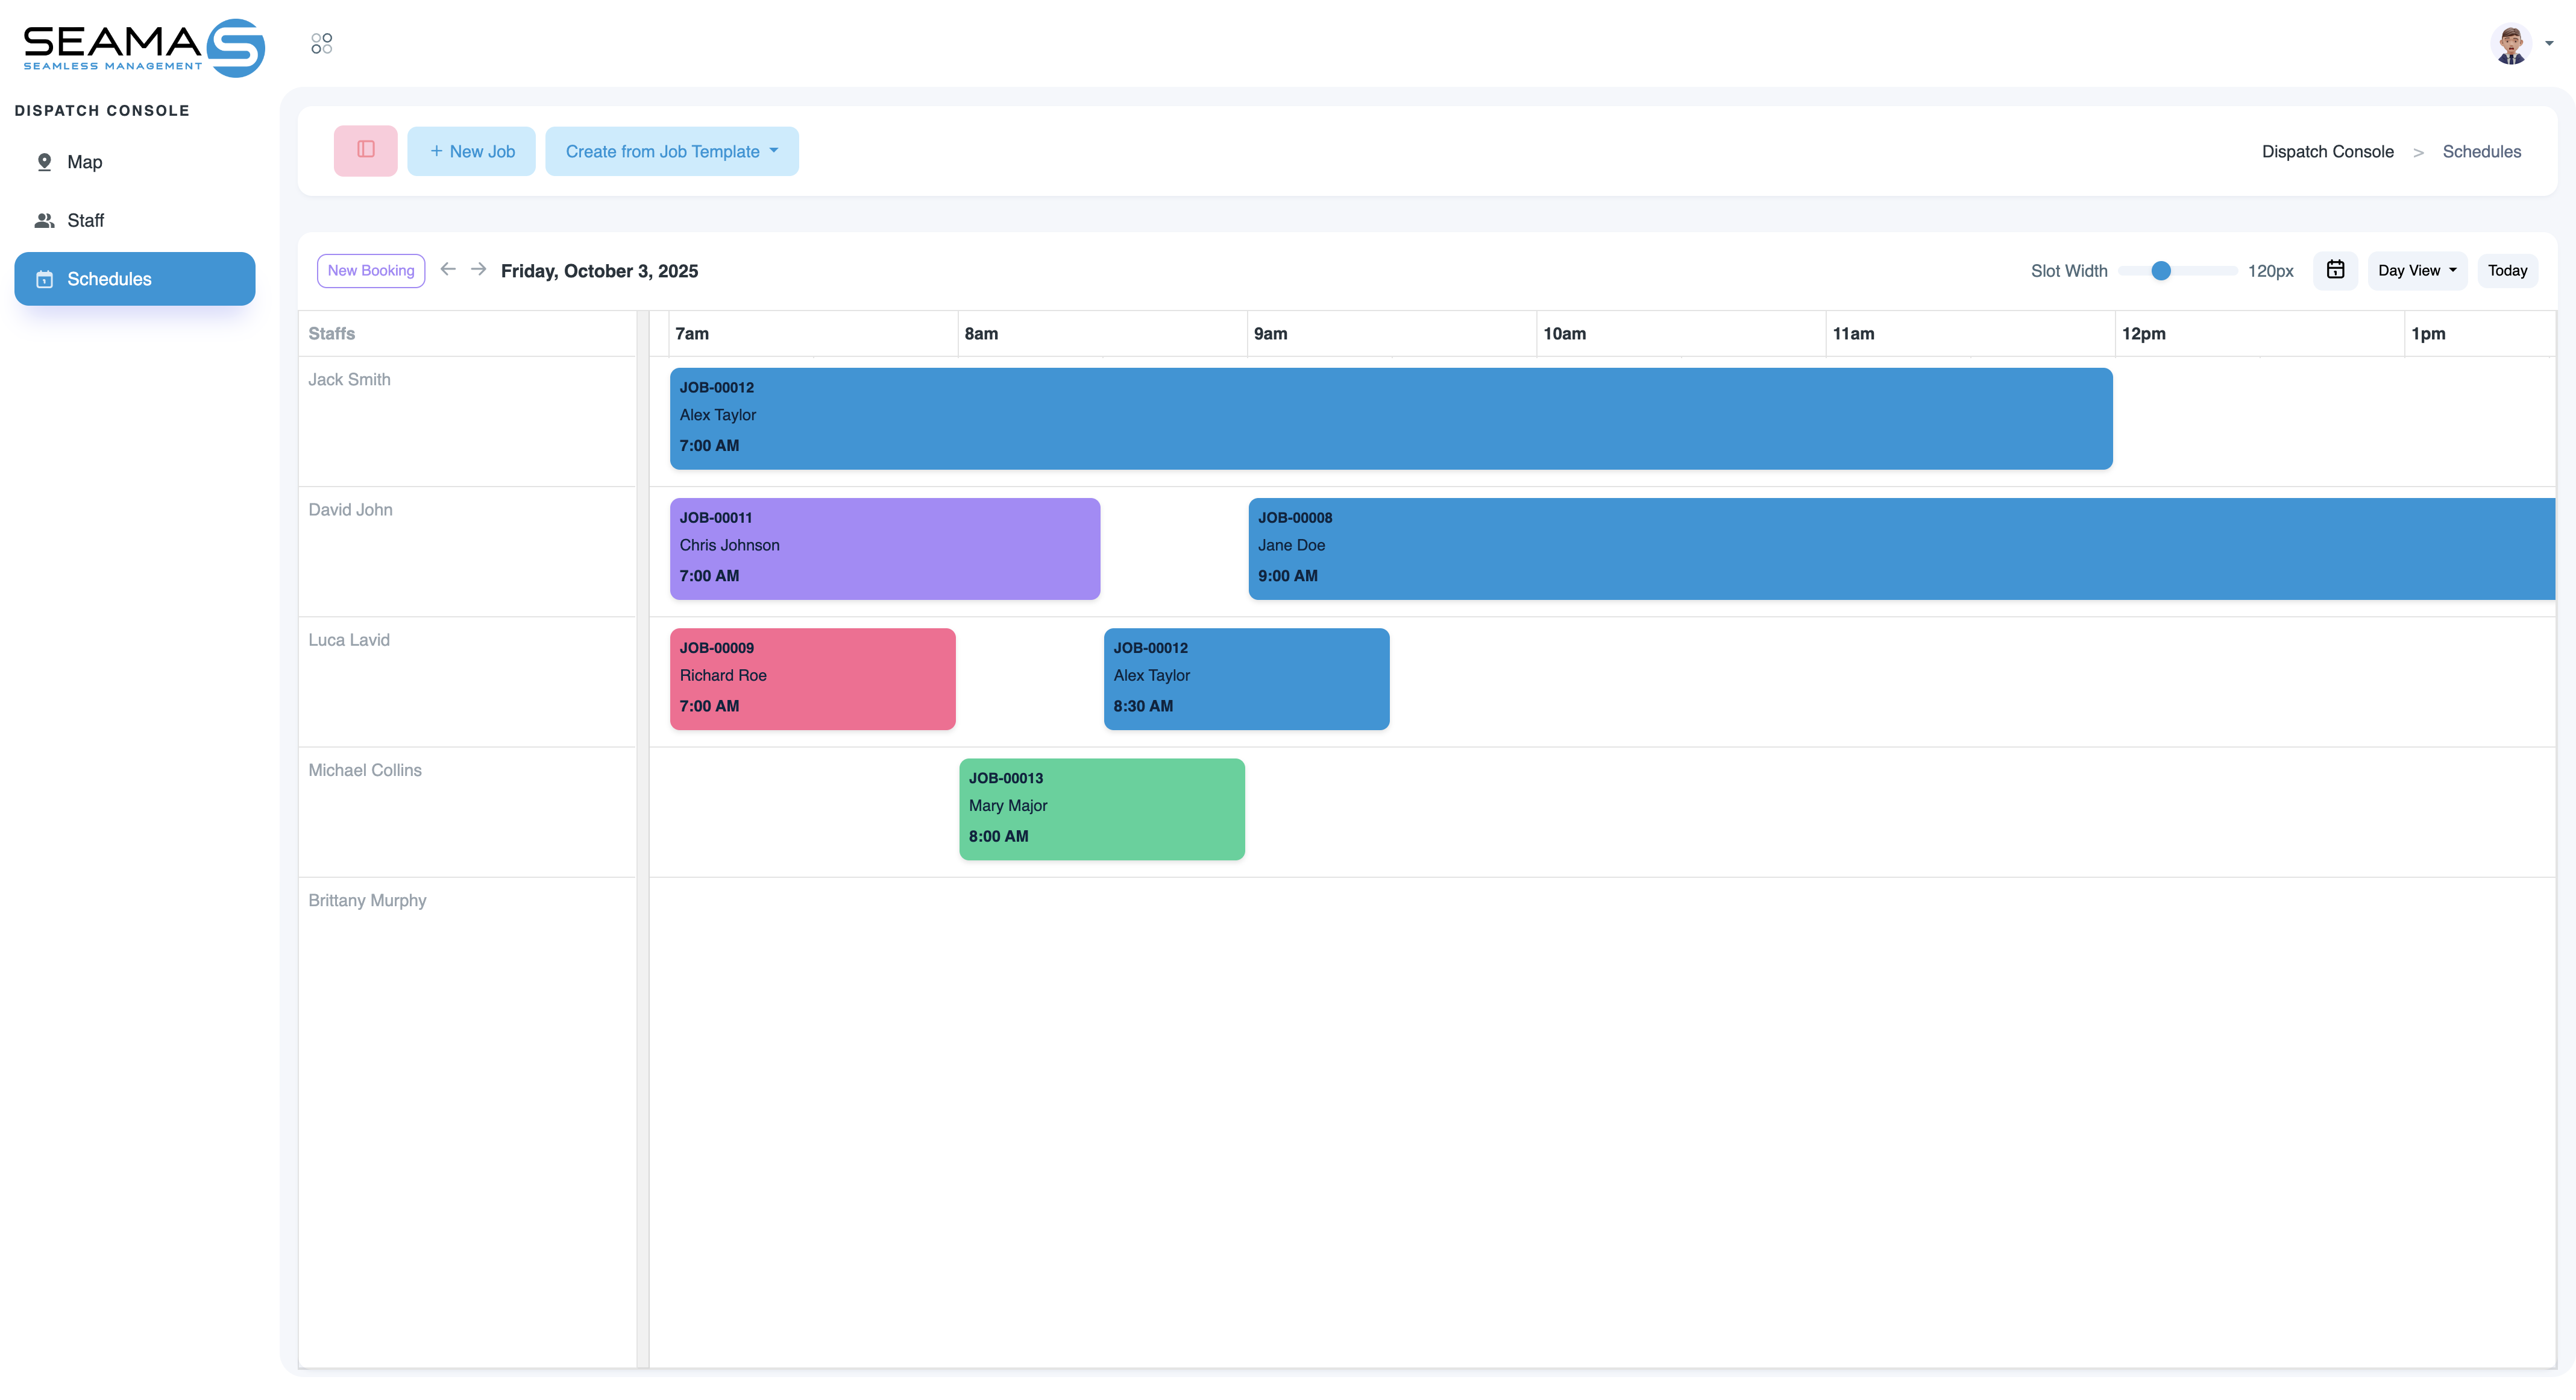The height and width of the screenshot is (1400, 2576).
Task: Click the pink sidebar collapse icon near New Job
Action: pyautogui.click(x=365, y=150)
